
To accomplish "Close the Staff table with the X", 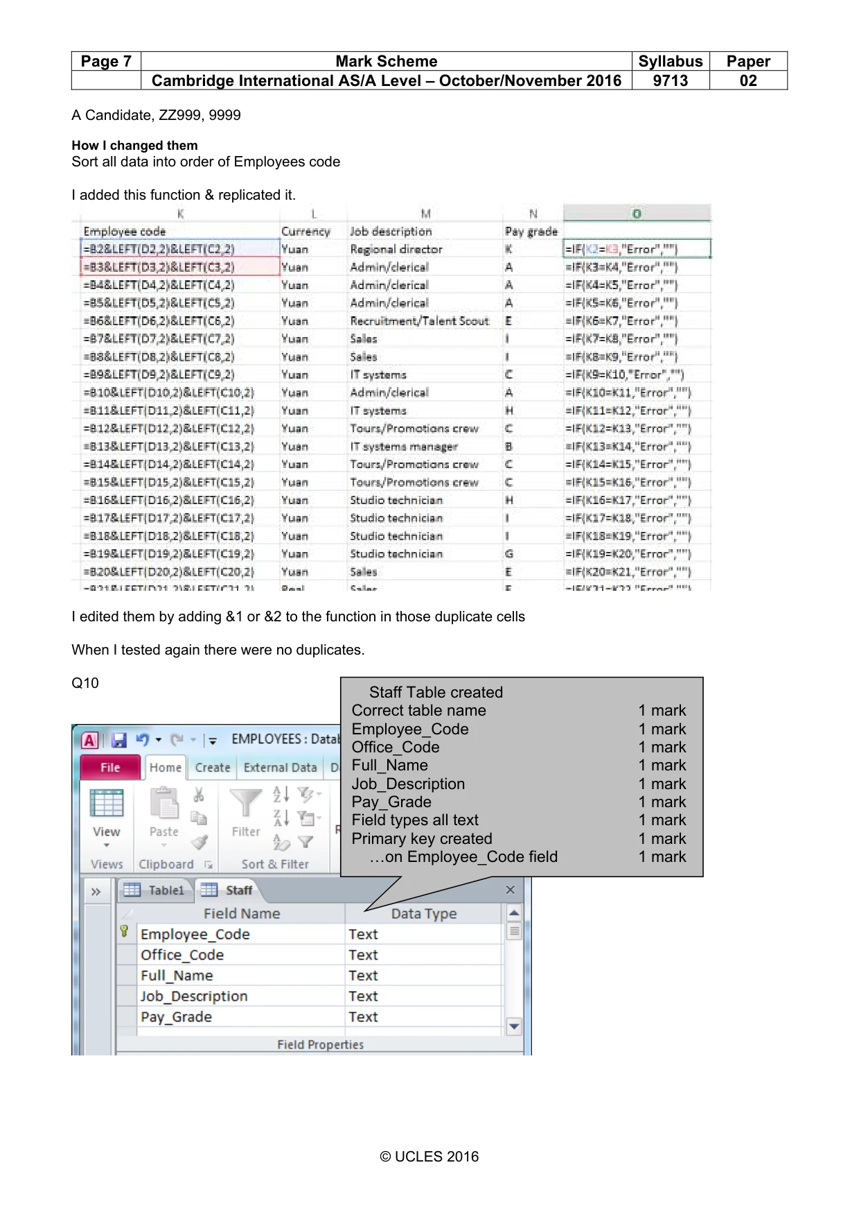I will [x=511, y=890].
